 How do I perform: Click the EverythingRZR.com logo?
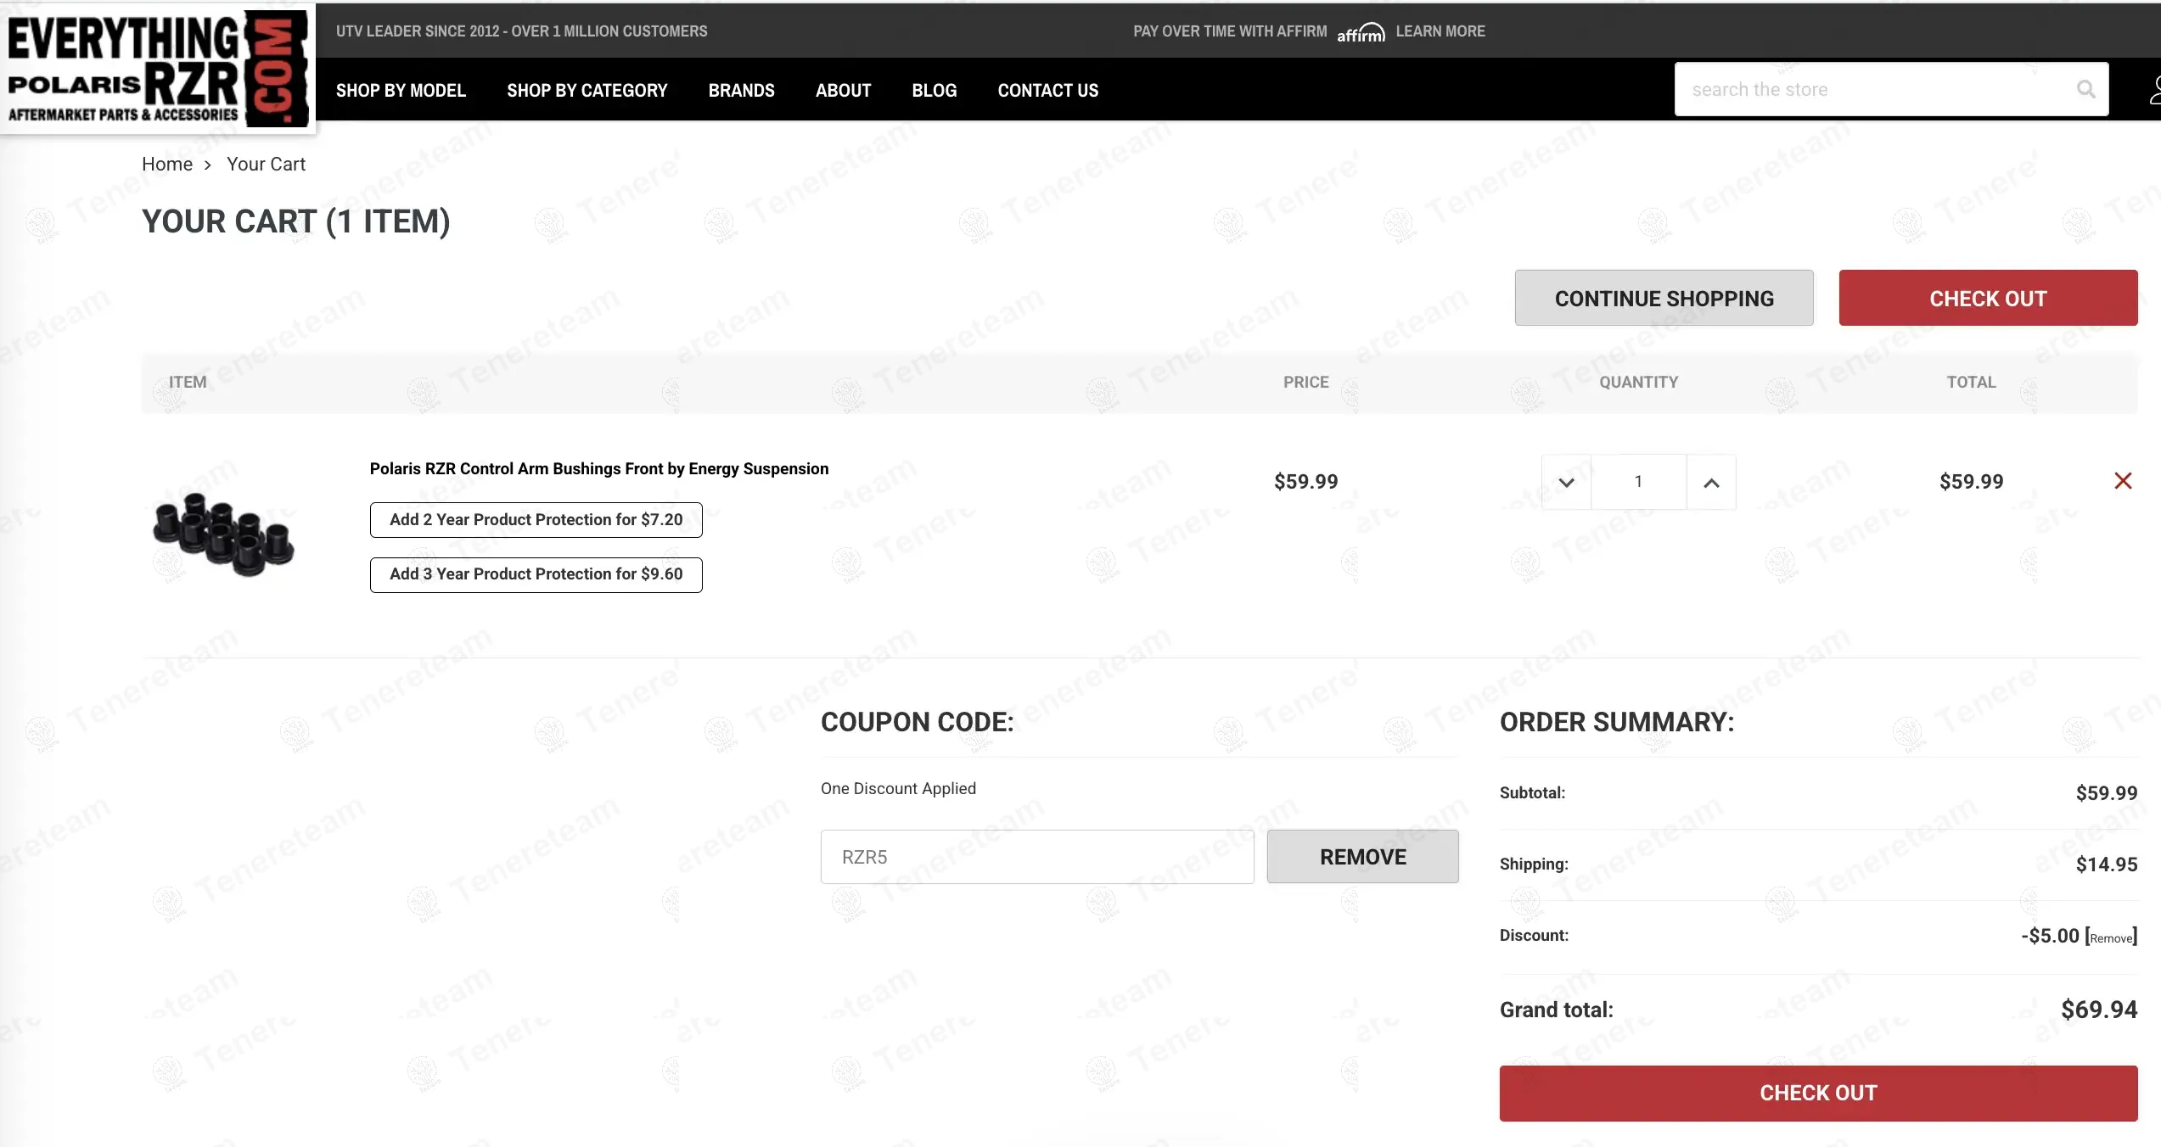tap(158, 68)
